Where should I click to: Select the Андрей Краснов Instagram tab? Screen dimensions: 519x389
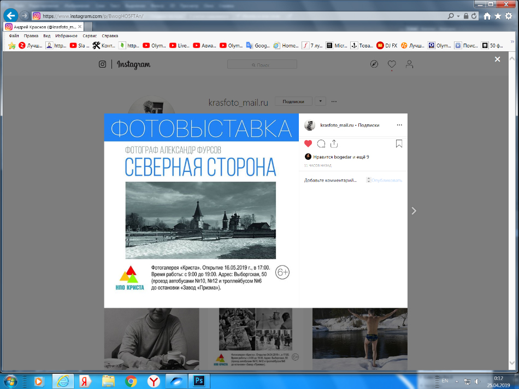[x=44, y=27]
